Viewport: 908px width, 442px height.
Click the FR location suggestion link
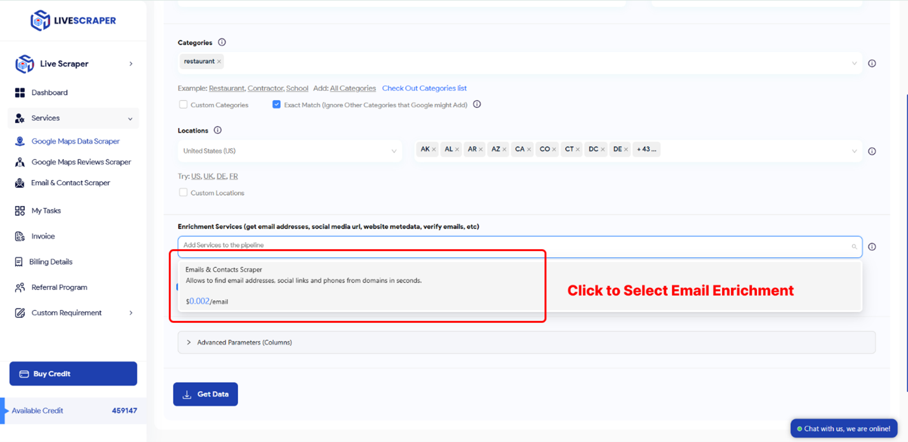click(234, 176)
